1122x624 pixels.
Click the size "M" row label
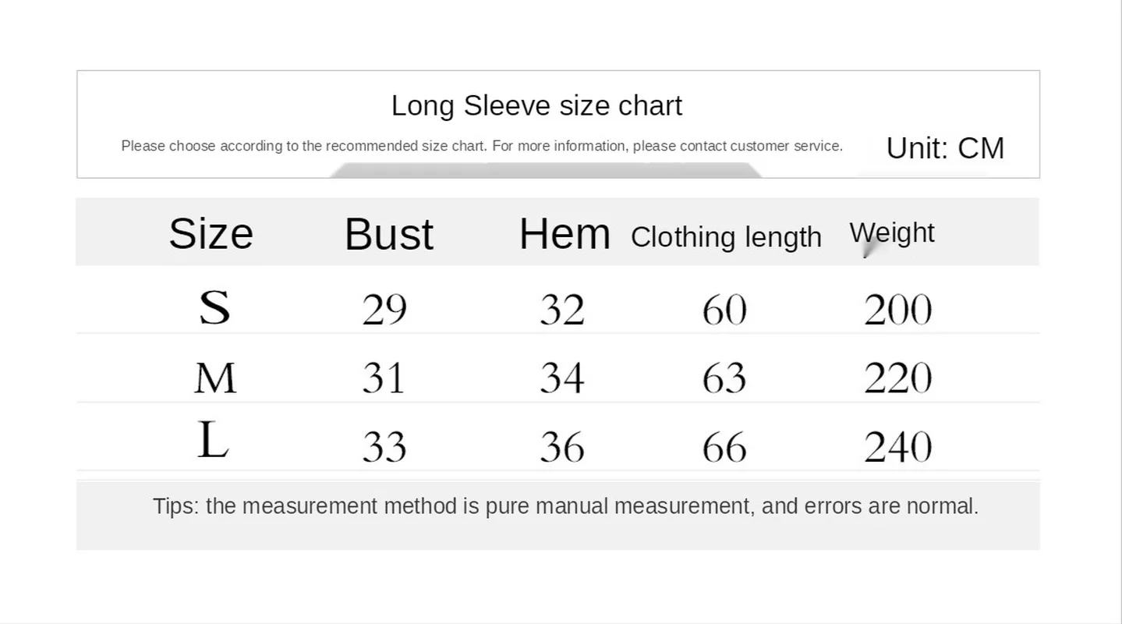[214, 378]
